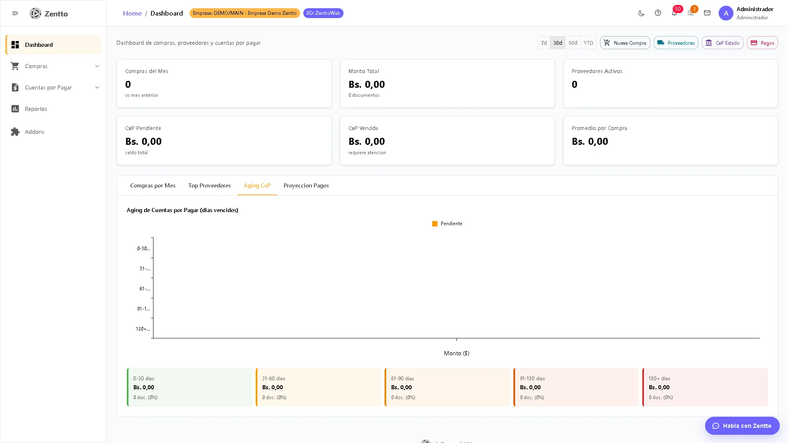
Task: Click the CxP Vencida card
Action: point(447,141)
